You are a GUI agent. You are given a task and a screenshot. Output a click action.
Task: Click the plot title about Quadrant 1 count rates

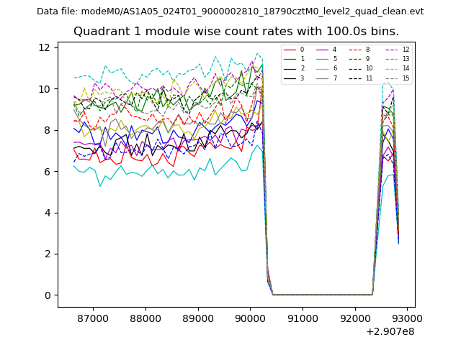[230, 32]
